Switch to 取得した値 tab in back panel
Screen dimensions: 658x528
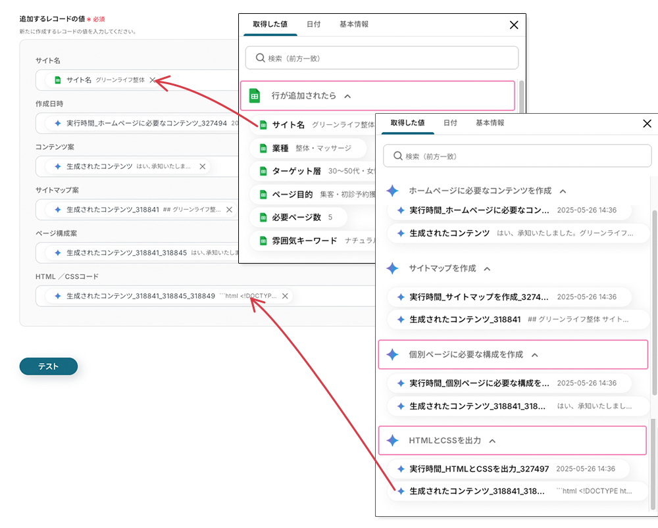pos(270,24)
